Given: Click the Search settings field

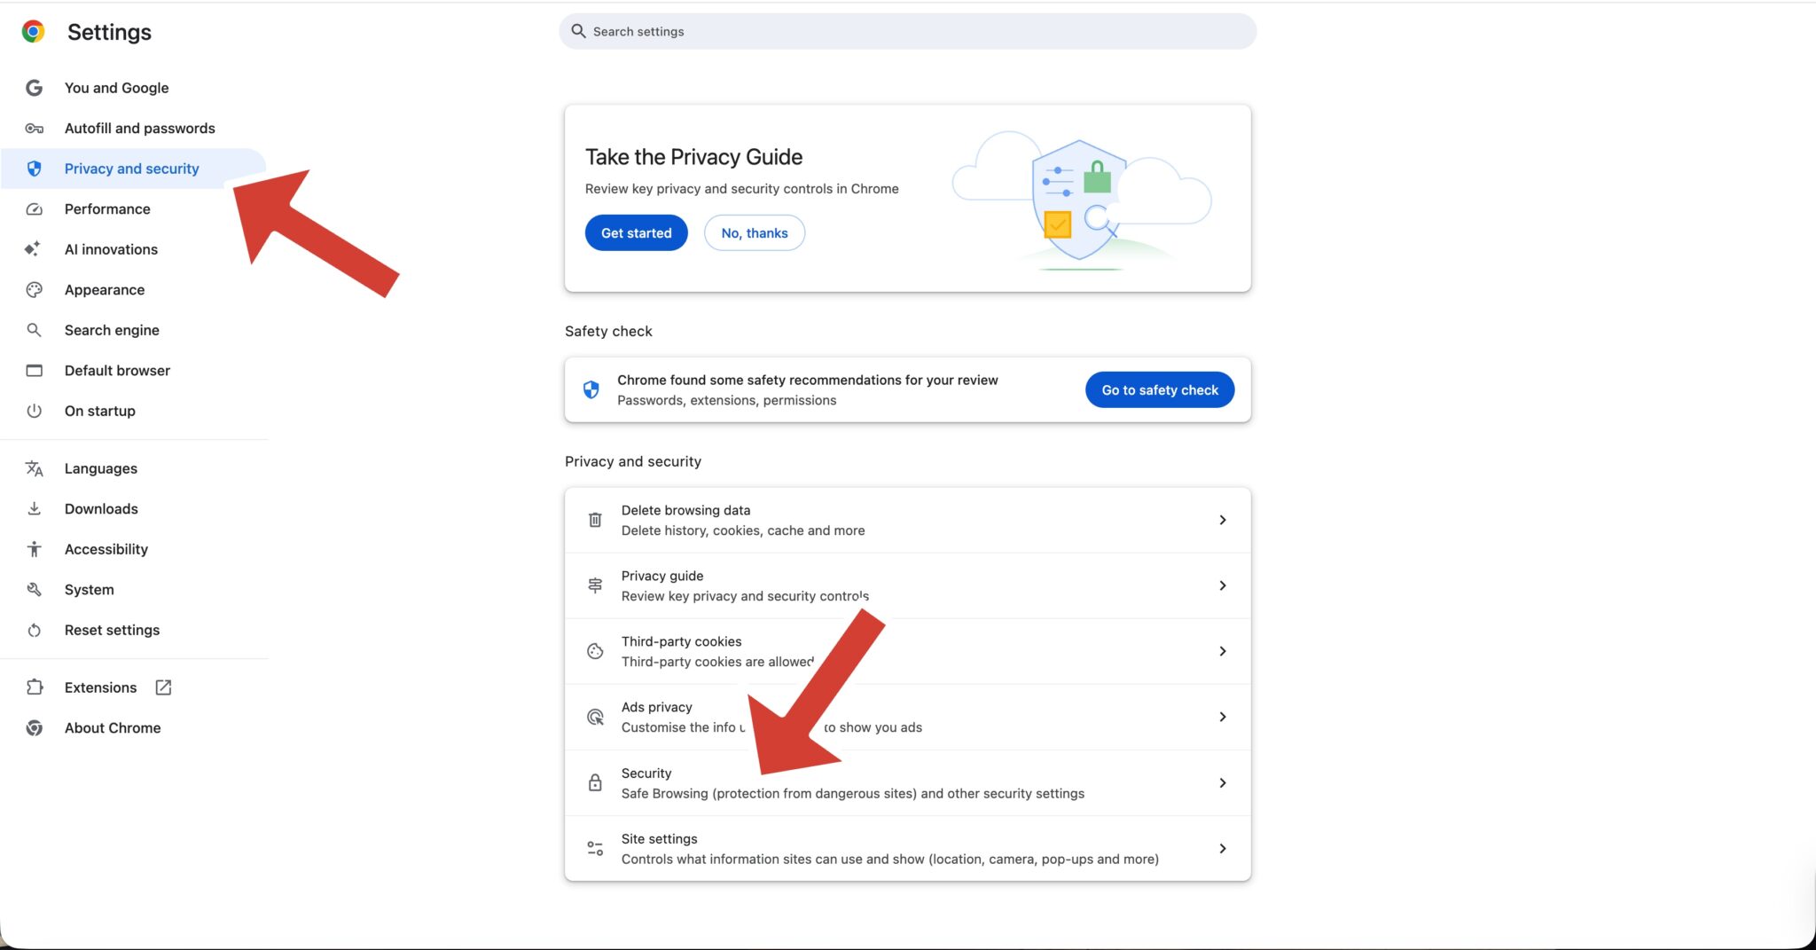Looking at the screenshot, I should tap(907, 31).
